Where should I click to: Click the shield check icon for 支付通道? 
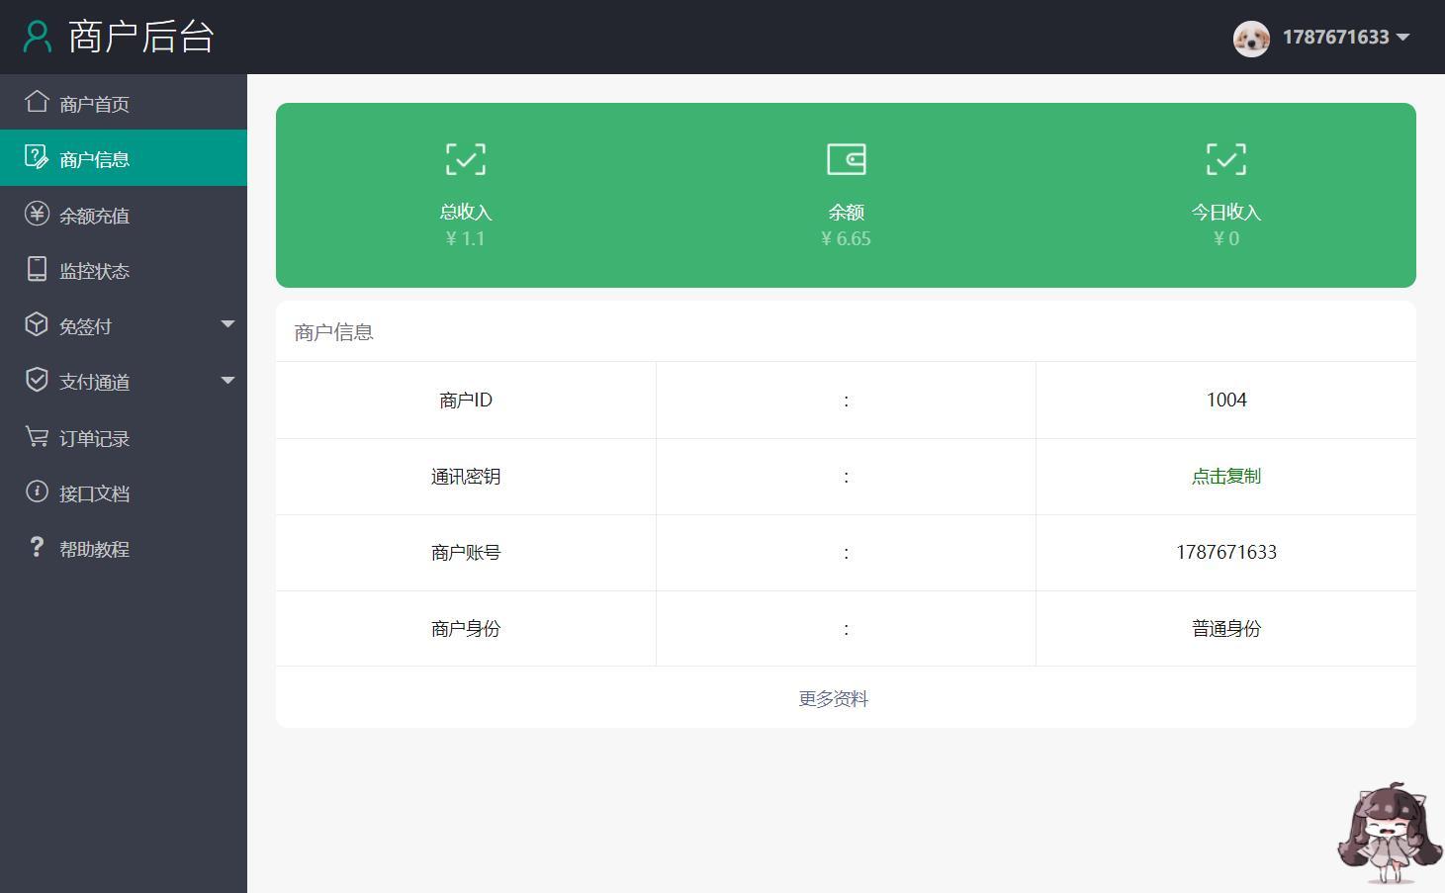(x=37, y=380)
